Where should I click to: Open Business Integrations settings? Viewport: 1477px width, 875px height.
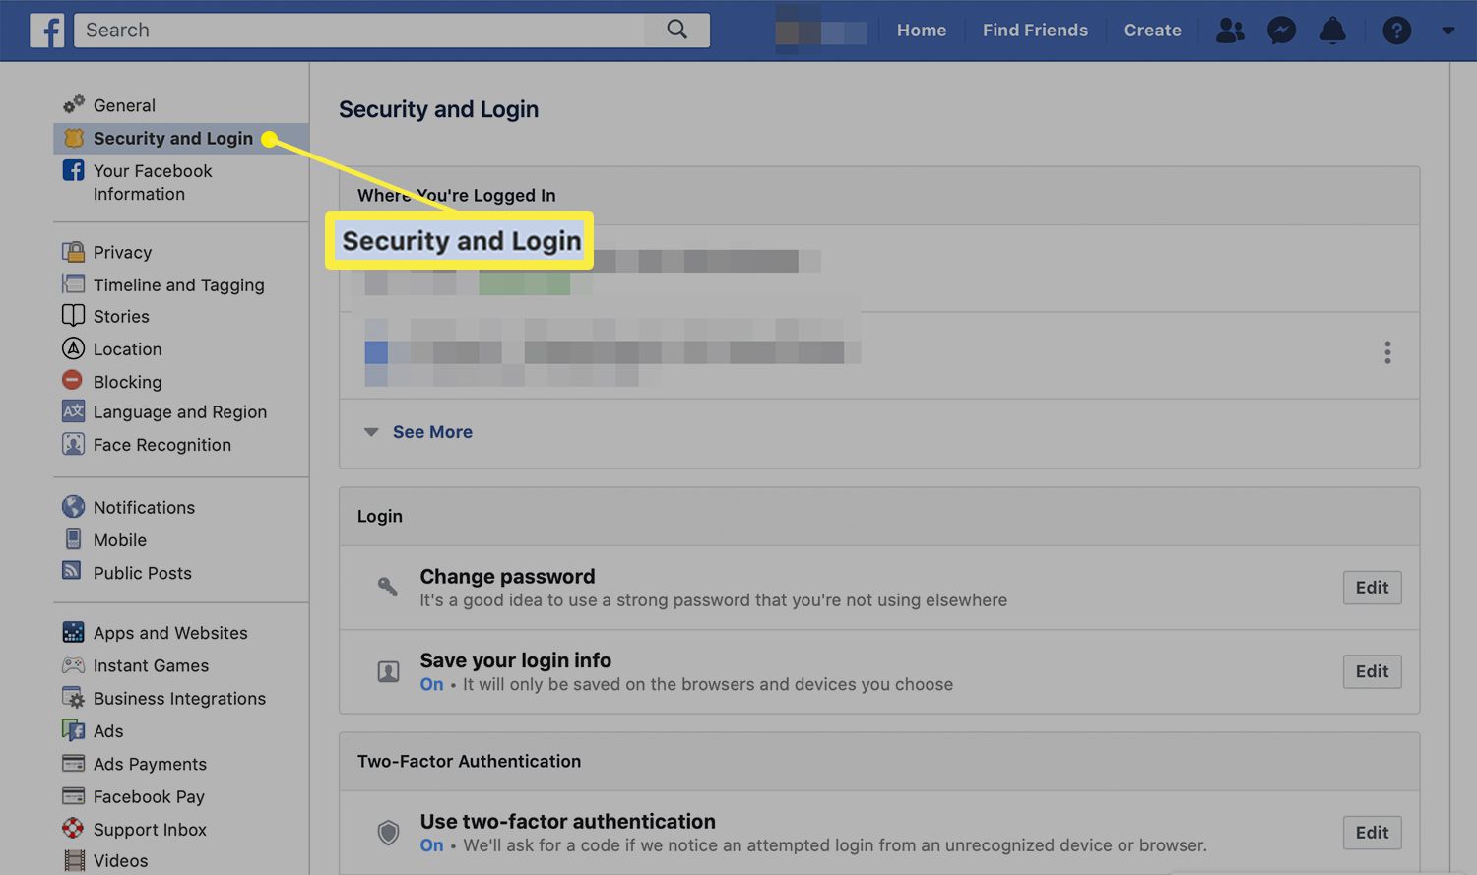click(x=179, y=699)
